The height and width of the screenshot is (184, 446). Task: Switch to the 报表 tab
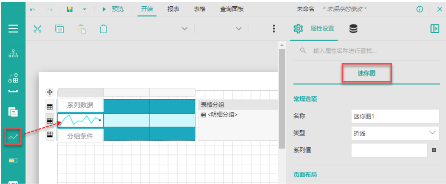173,9
